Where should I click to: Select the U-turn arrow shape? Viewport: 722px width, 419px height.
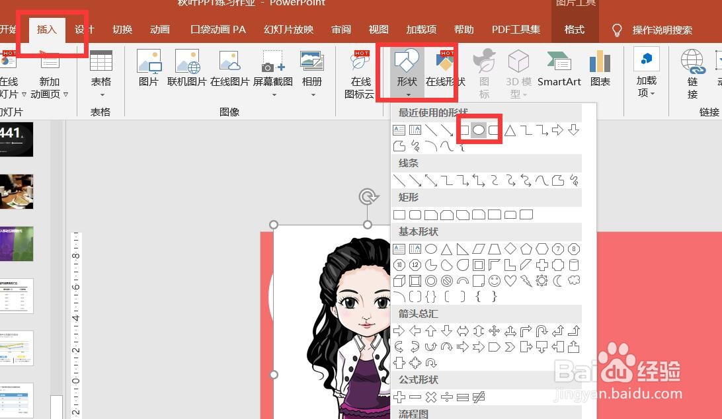pyautogui.click(x=542, y=330)
